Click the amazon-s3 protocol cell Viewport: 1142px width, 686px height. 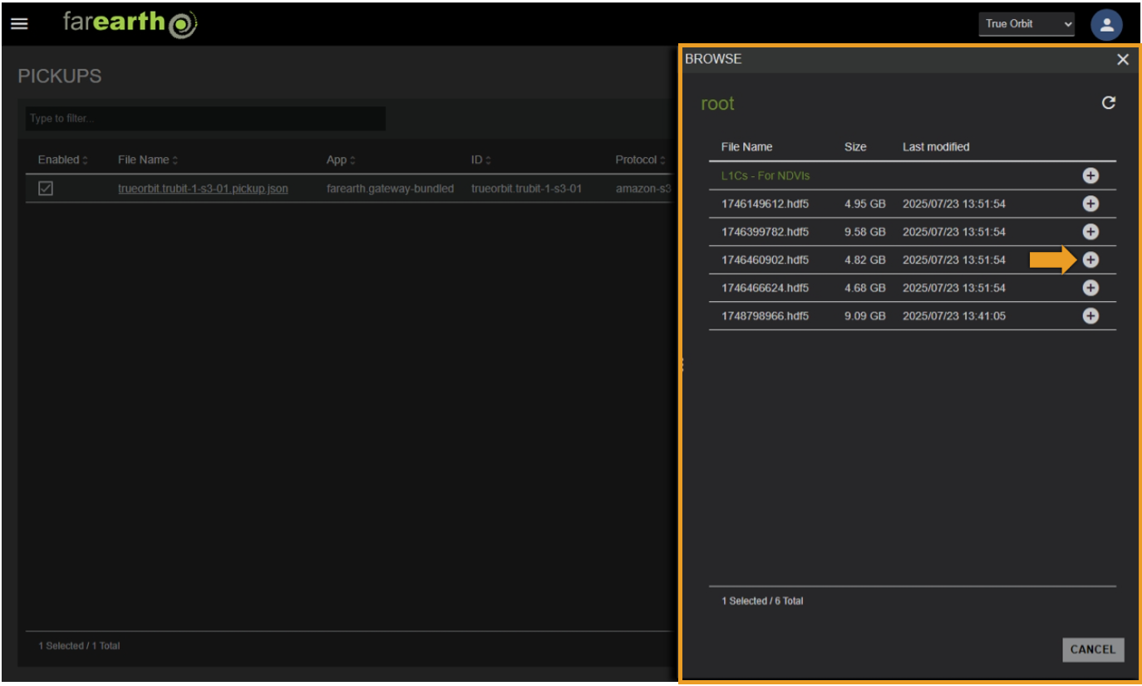[x=643, y=189]
